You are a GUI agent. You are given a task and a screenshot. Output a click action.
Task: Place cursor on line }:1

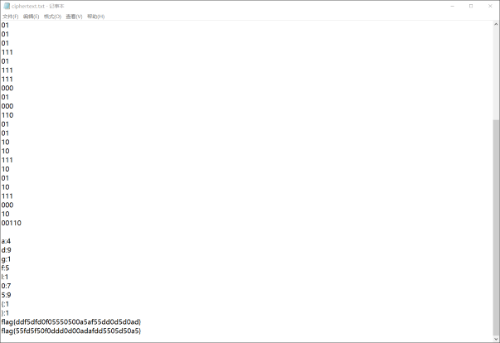(x=5, y=313)
